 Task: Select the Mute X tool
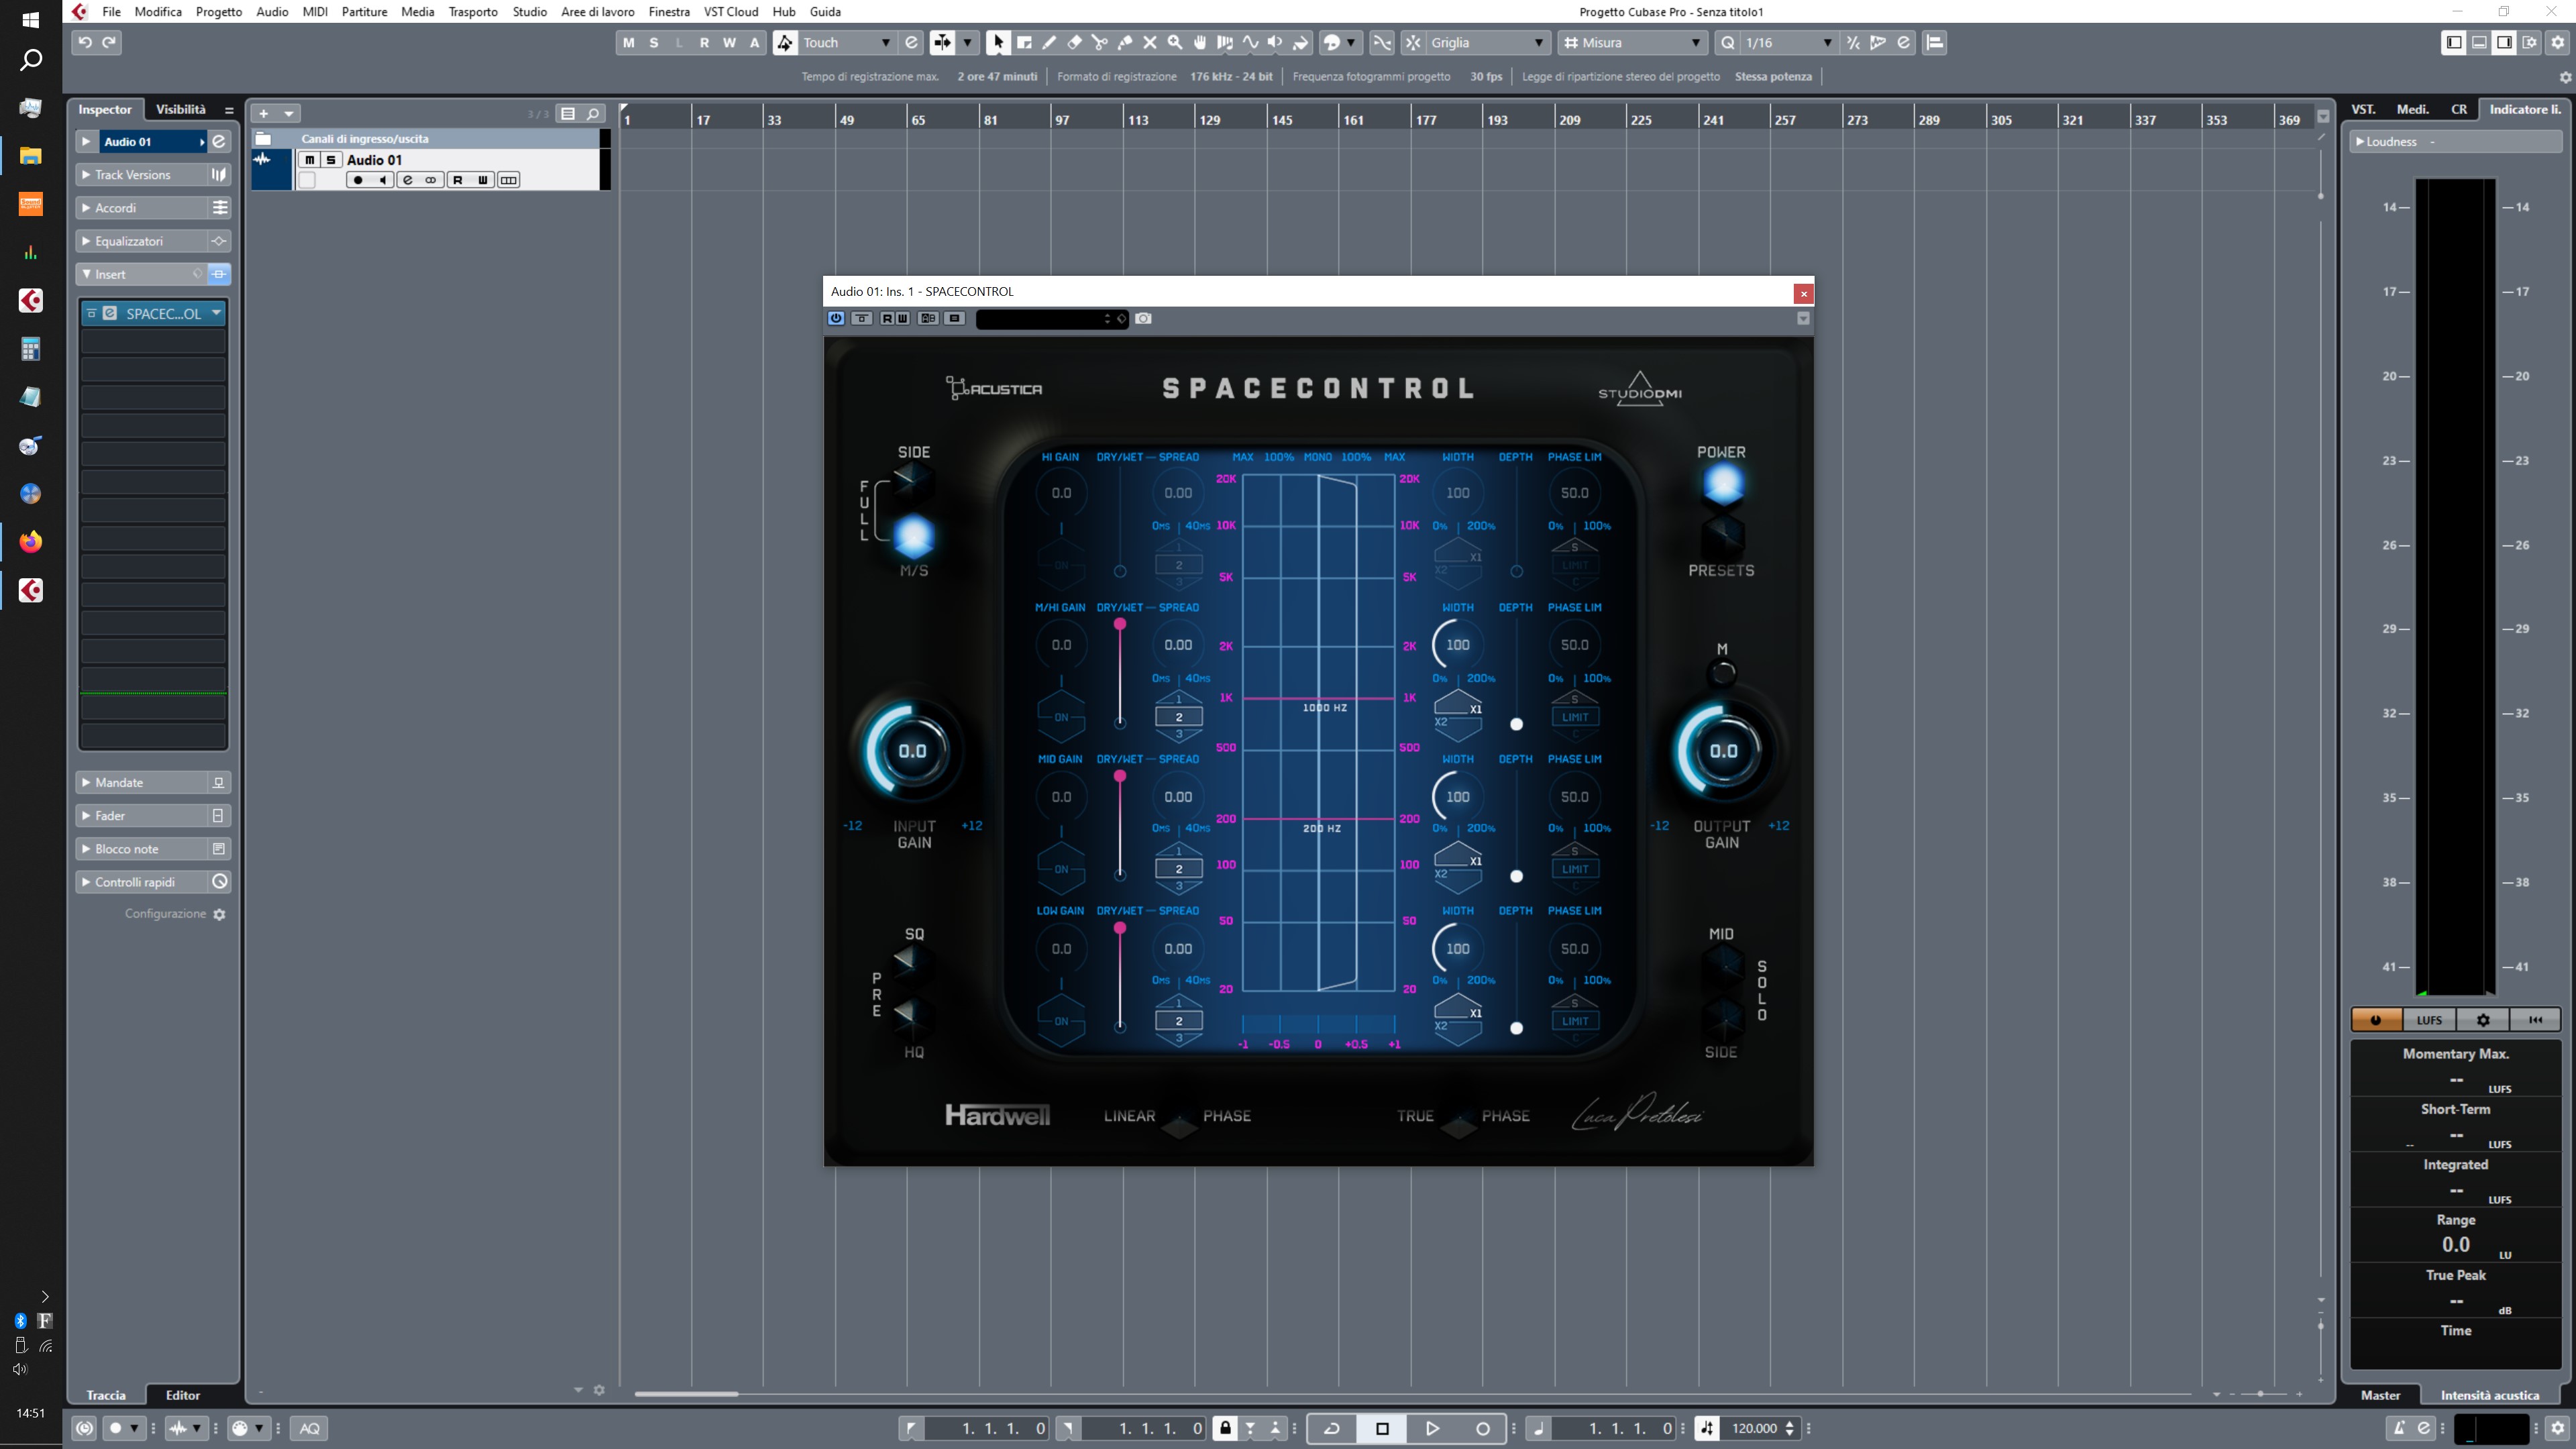(1150, 42)
